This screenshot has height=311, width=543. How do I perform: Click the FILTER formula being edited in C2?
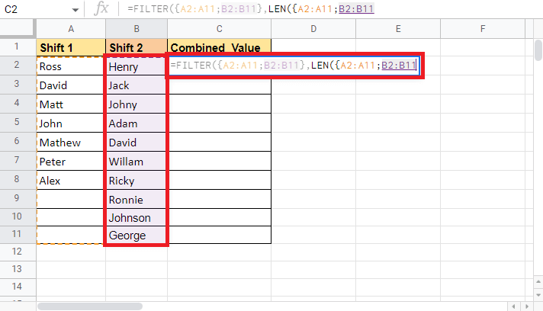294,66
